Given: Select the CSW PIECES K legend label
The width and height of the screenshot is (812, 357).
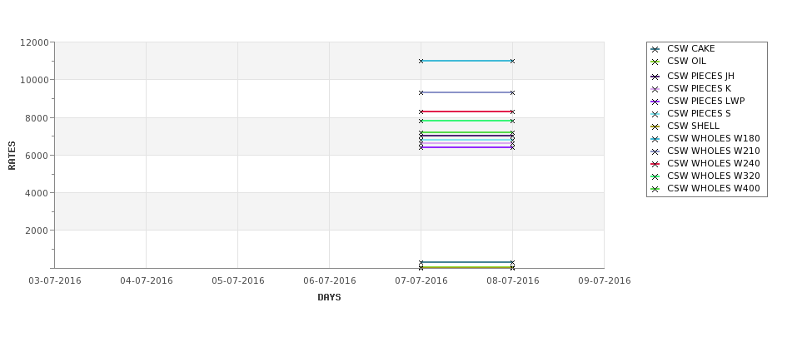Looking at the screenshot, I should (699, 89).
